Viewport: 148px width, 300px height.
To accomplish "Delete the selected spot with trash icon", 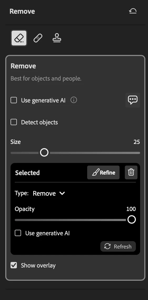I will 131,172.
